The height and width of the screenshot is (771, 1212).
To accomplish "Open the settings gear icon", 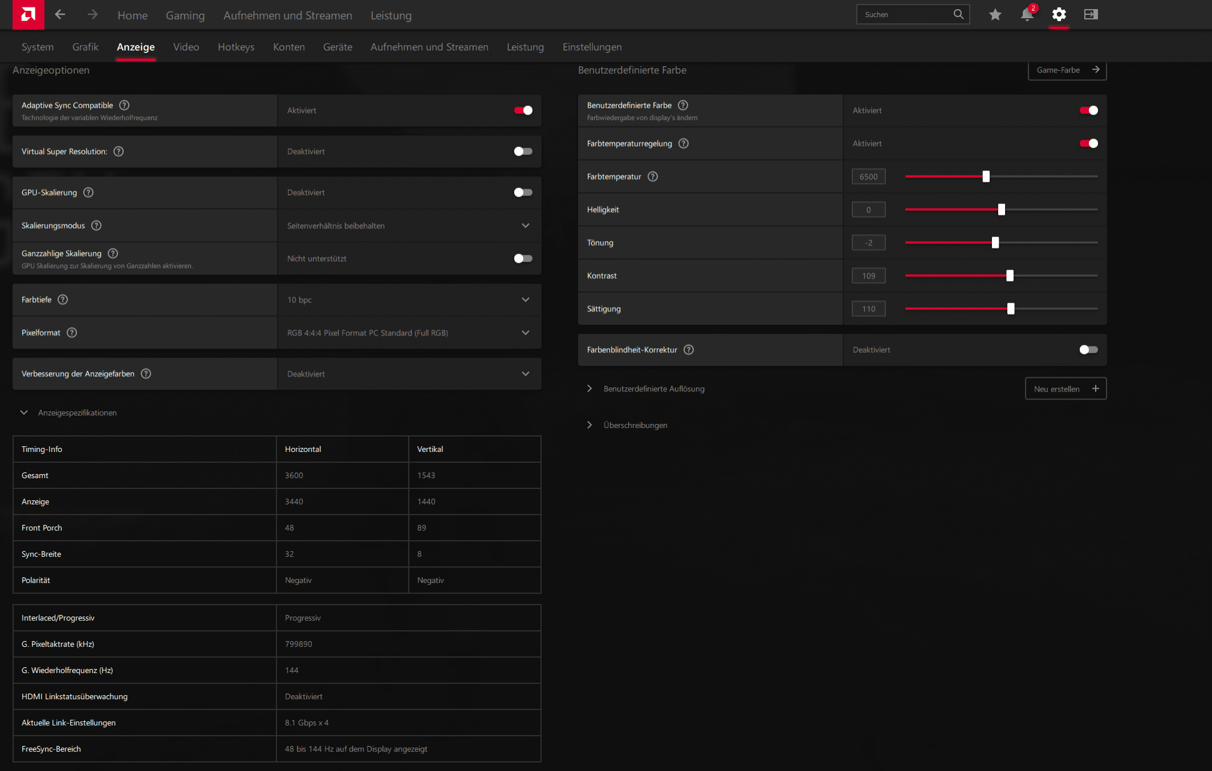I will [x=1059, y=15].
